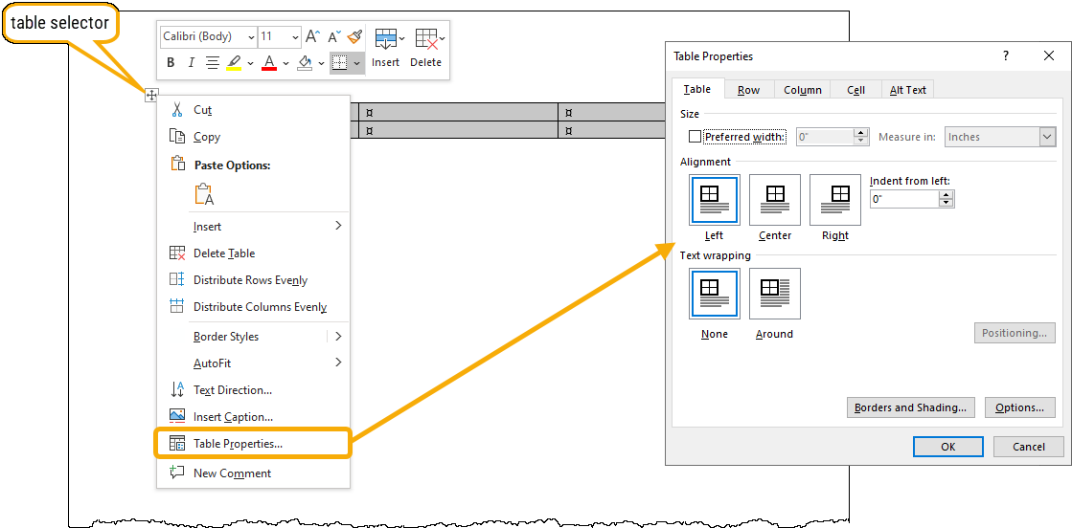1072x528 pixels.
Task: Click the Italic formatting icon
Action: 191,63
